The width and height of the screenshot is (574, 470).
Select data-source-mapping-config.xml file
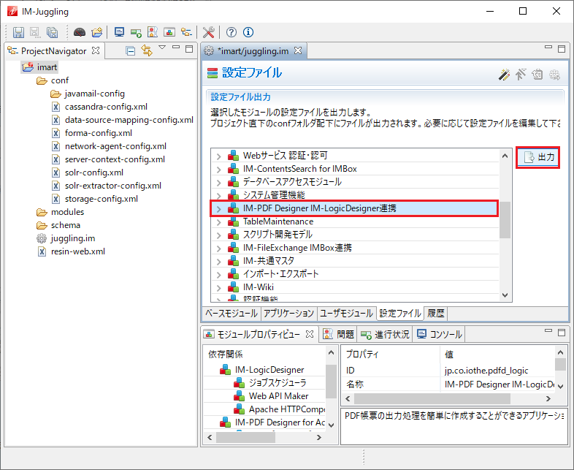click(x=129, y=120)
